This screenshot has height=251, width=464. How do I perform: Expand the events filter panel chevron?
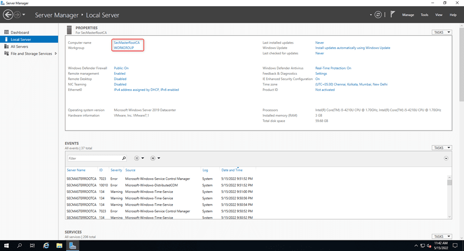pos(446,158)
